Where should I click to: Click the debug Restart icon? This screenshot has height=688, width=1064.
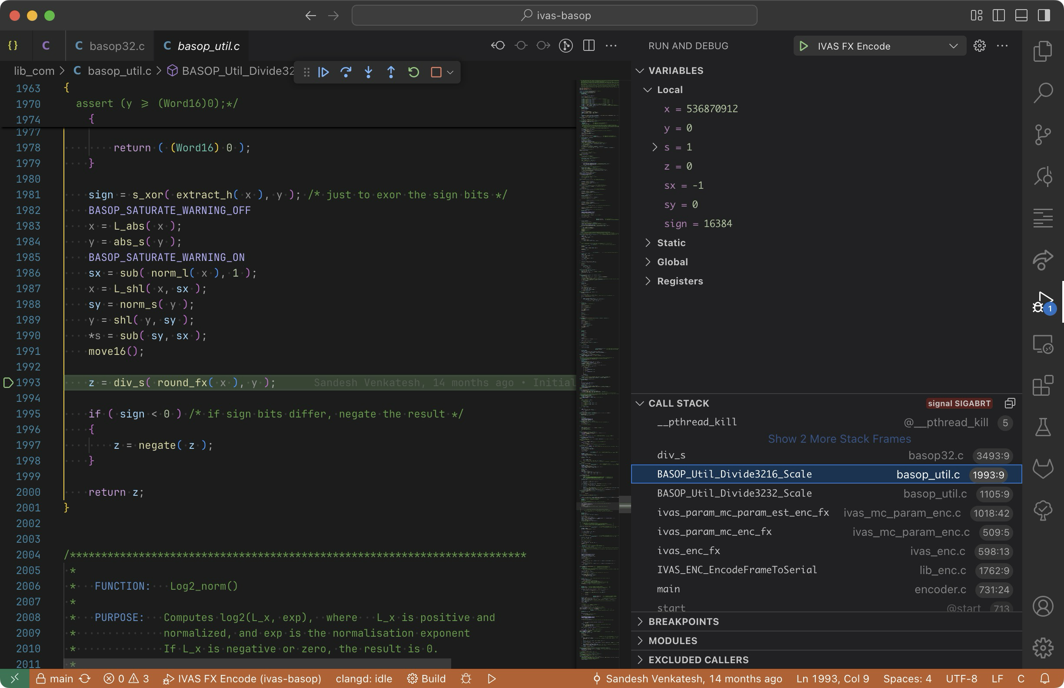413,72
